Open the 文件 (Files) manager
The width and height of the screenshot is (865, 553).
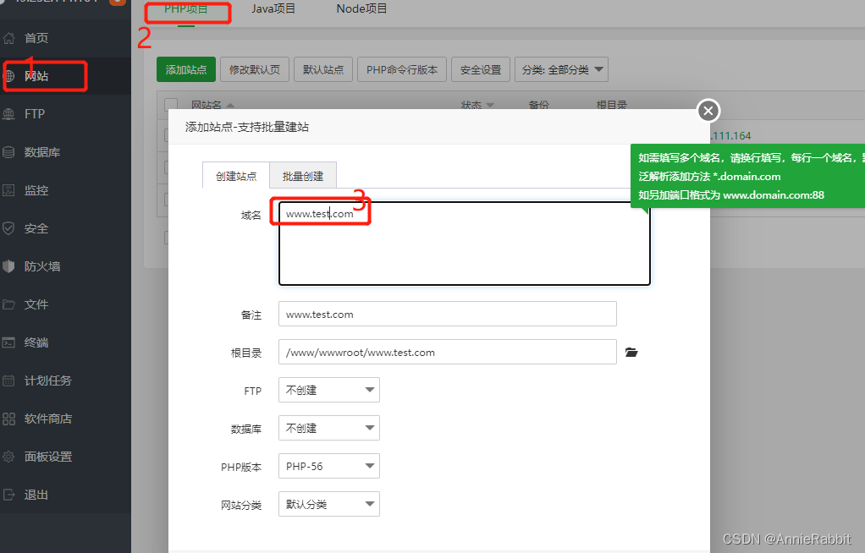click(38, 304)
